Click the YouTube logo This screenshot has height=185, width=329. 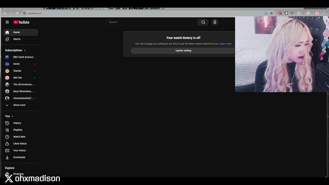click(21, 22)
